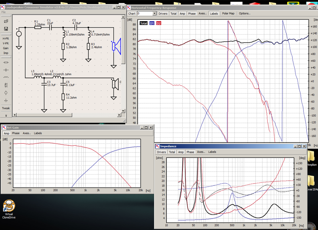Open the File menu in Crossover Simulator
This screenshot has height=230, width=318.
[x=4, y=12]
